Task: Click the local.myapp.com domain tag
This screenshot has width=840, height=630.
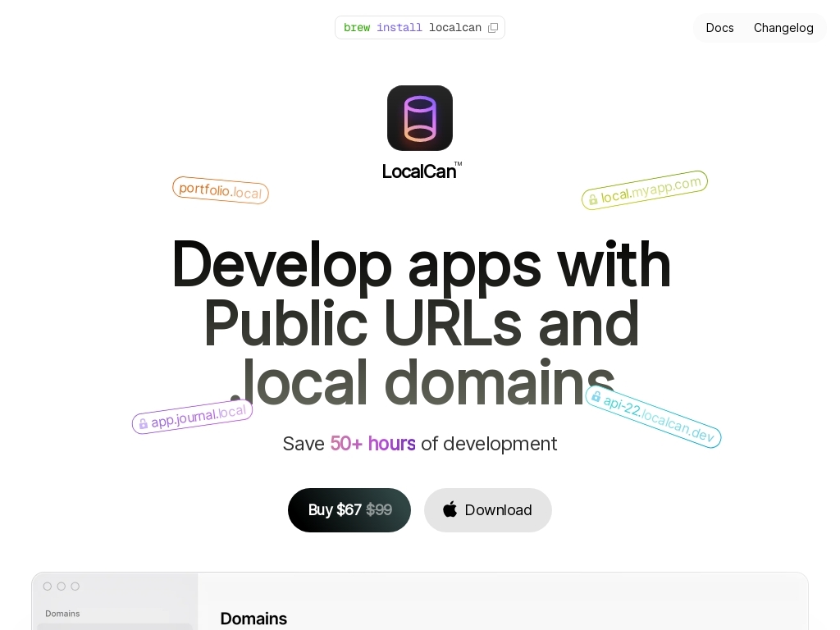Action: tap(645, 190)
